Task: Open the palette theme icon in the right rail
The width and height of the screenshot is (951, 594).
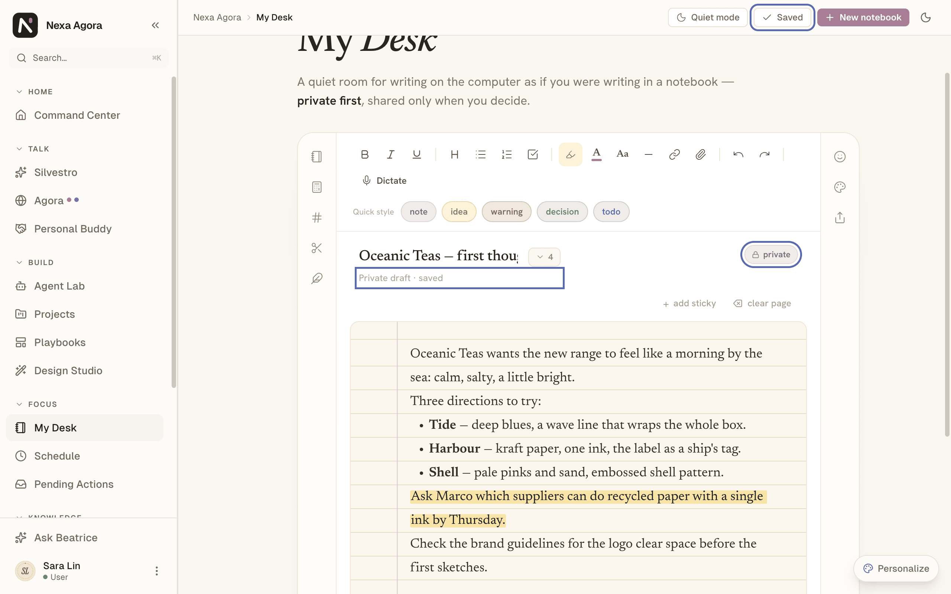Action: coord(840,187)
